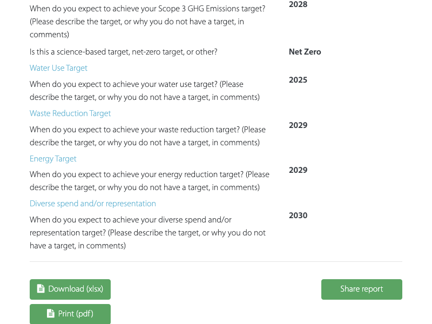
Task: Follow the Energy Target link
Action: [x=53, y=159]
